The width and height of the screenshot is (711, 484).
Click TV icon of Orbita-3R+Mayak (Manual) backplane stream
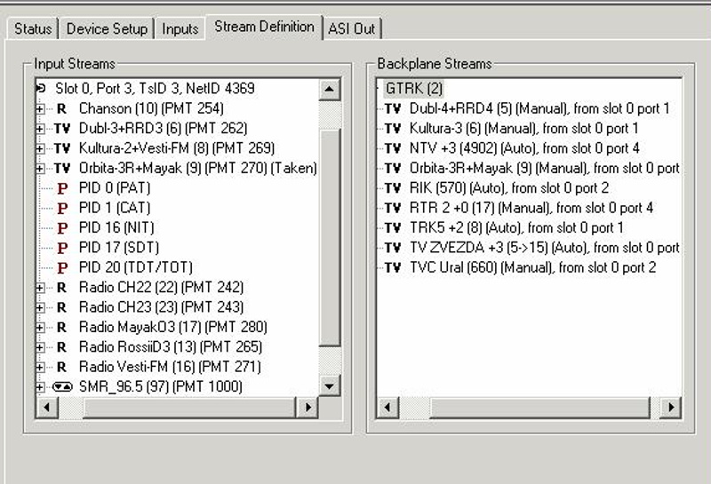393,169
